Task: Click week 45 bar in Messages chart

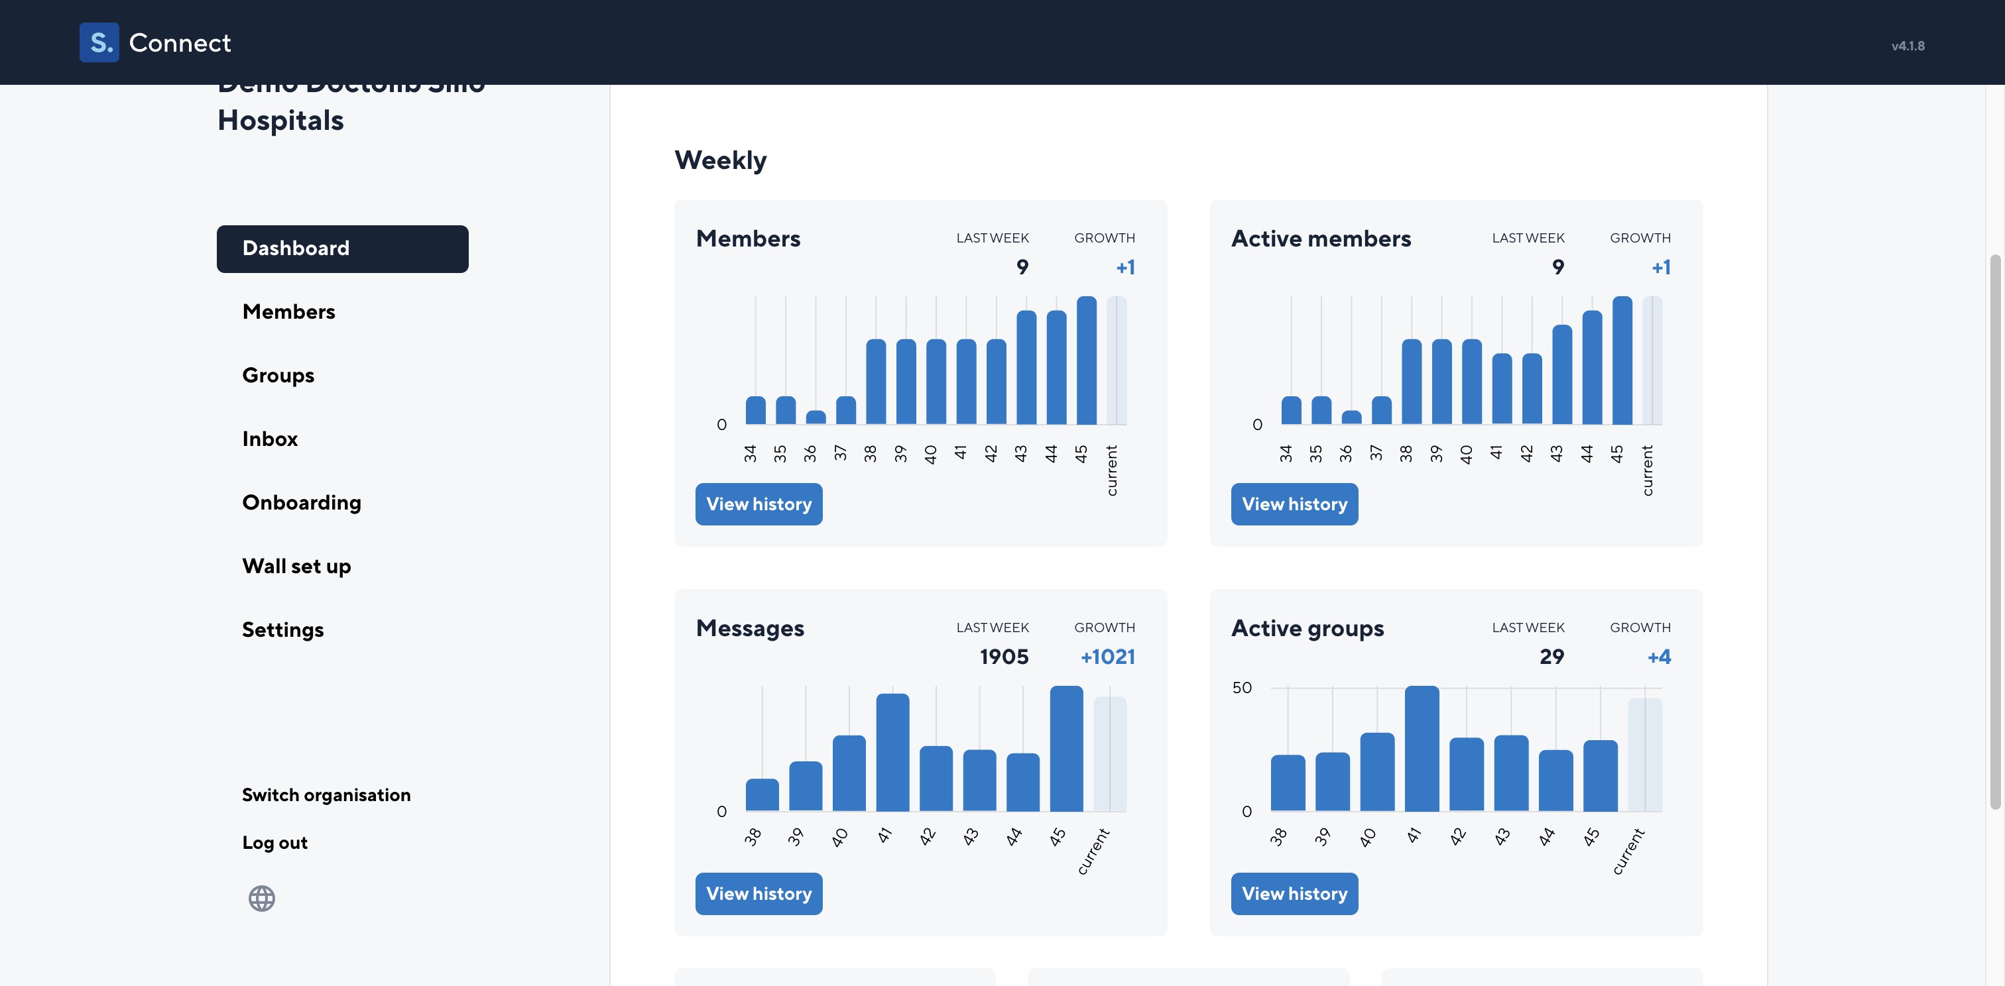Action: click(x=1065, y=748)
